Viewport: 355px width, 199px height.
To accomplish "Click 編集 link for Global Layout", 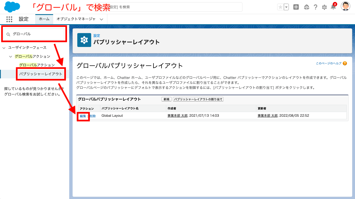I will (83, 116).
